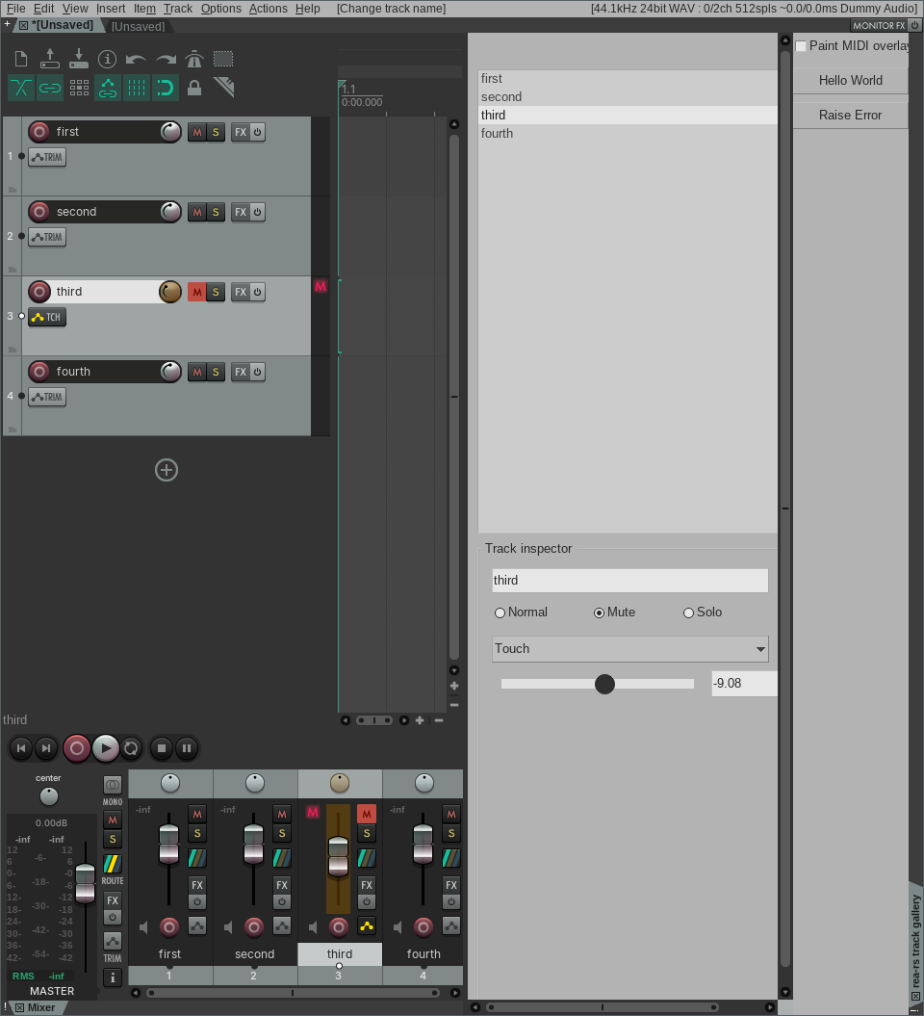Unmute the third track mute button
Image resolution: width=924 pixels, height=1016 pixels.
click(197, 292)
